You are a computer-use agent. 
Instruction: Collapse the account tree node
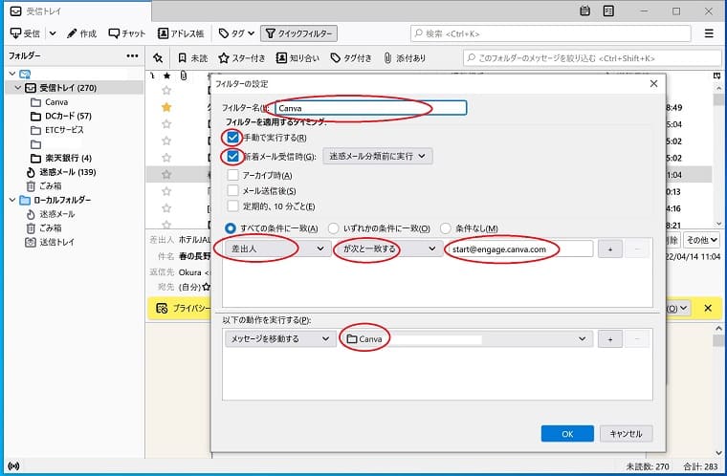(12, 74)
